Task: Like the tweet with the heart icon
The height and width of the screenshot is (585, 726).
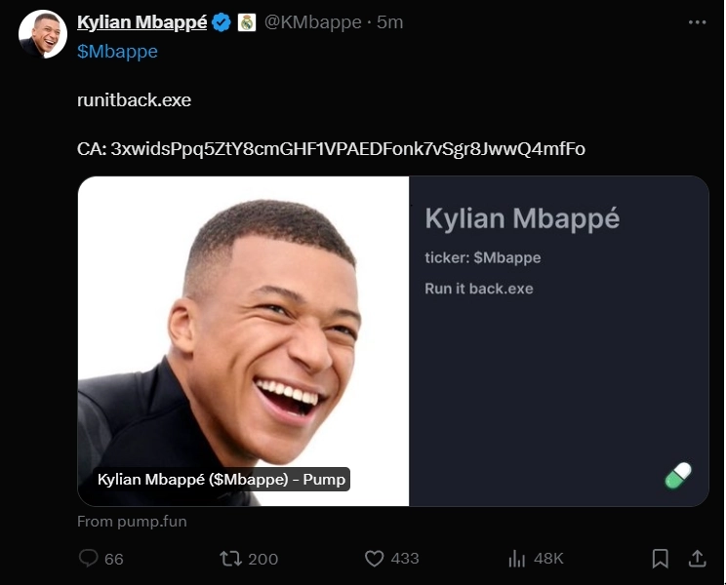Action: point(374,559)
